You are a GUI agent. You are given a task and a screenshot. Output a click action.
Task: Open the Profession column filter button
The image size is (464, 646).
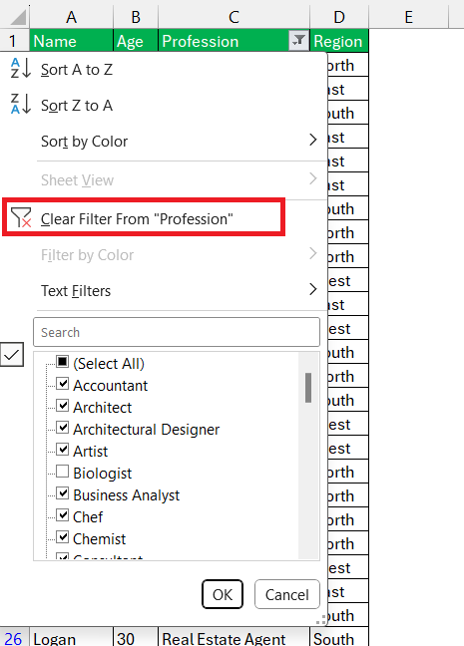[x=298, y=40]
